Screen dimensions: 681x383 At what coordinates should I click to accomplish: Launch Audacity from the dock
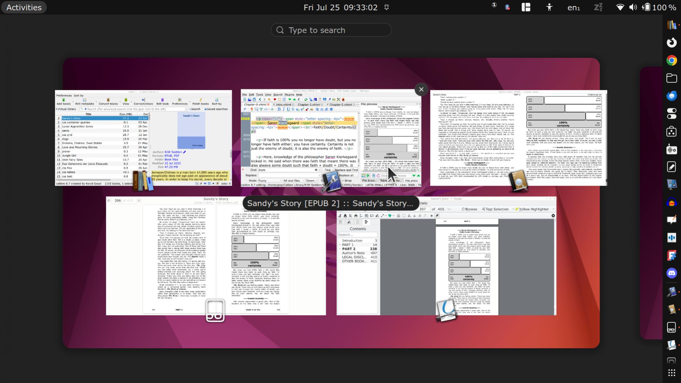[x=671, y=202]
